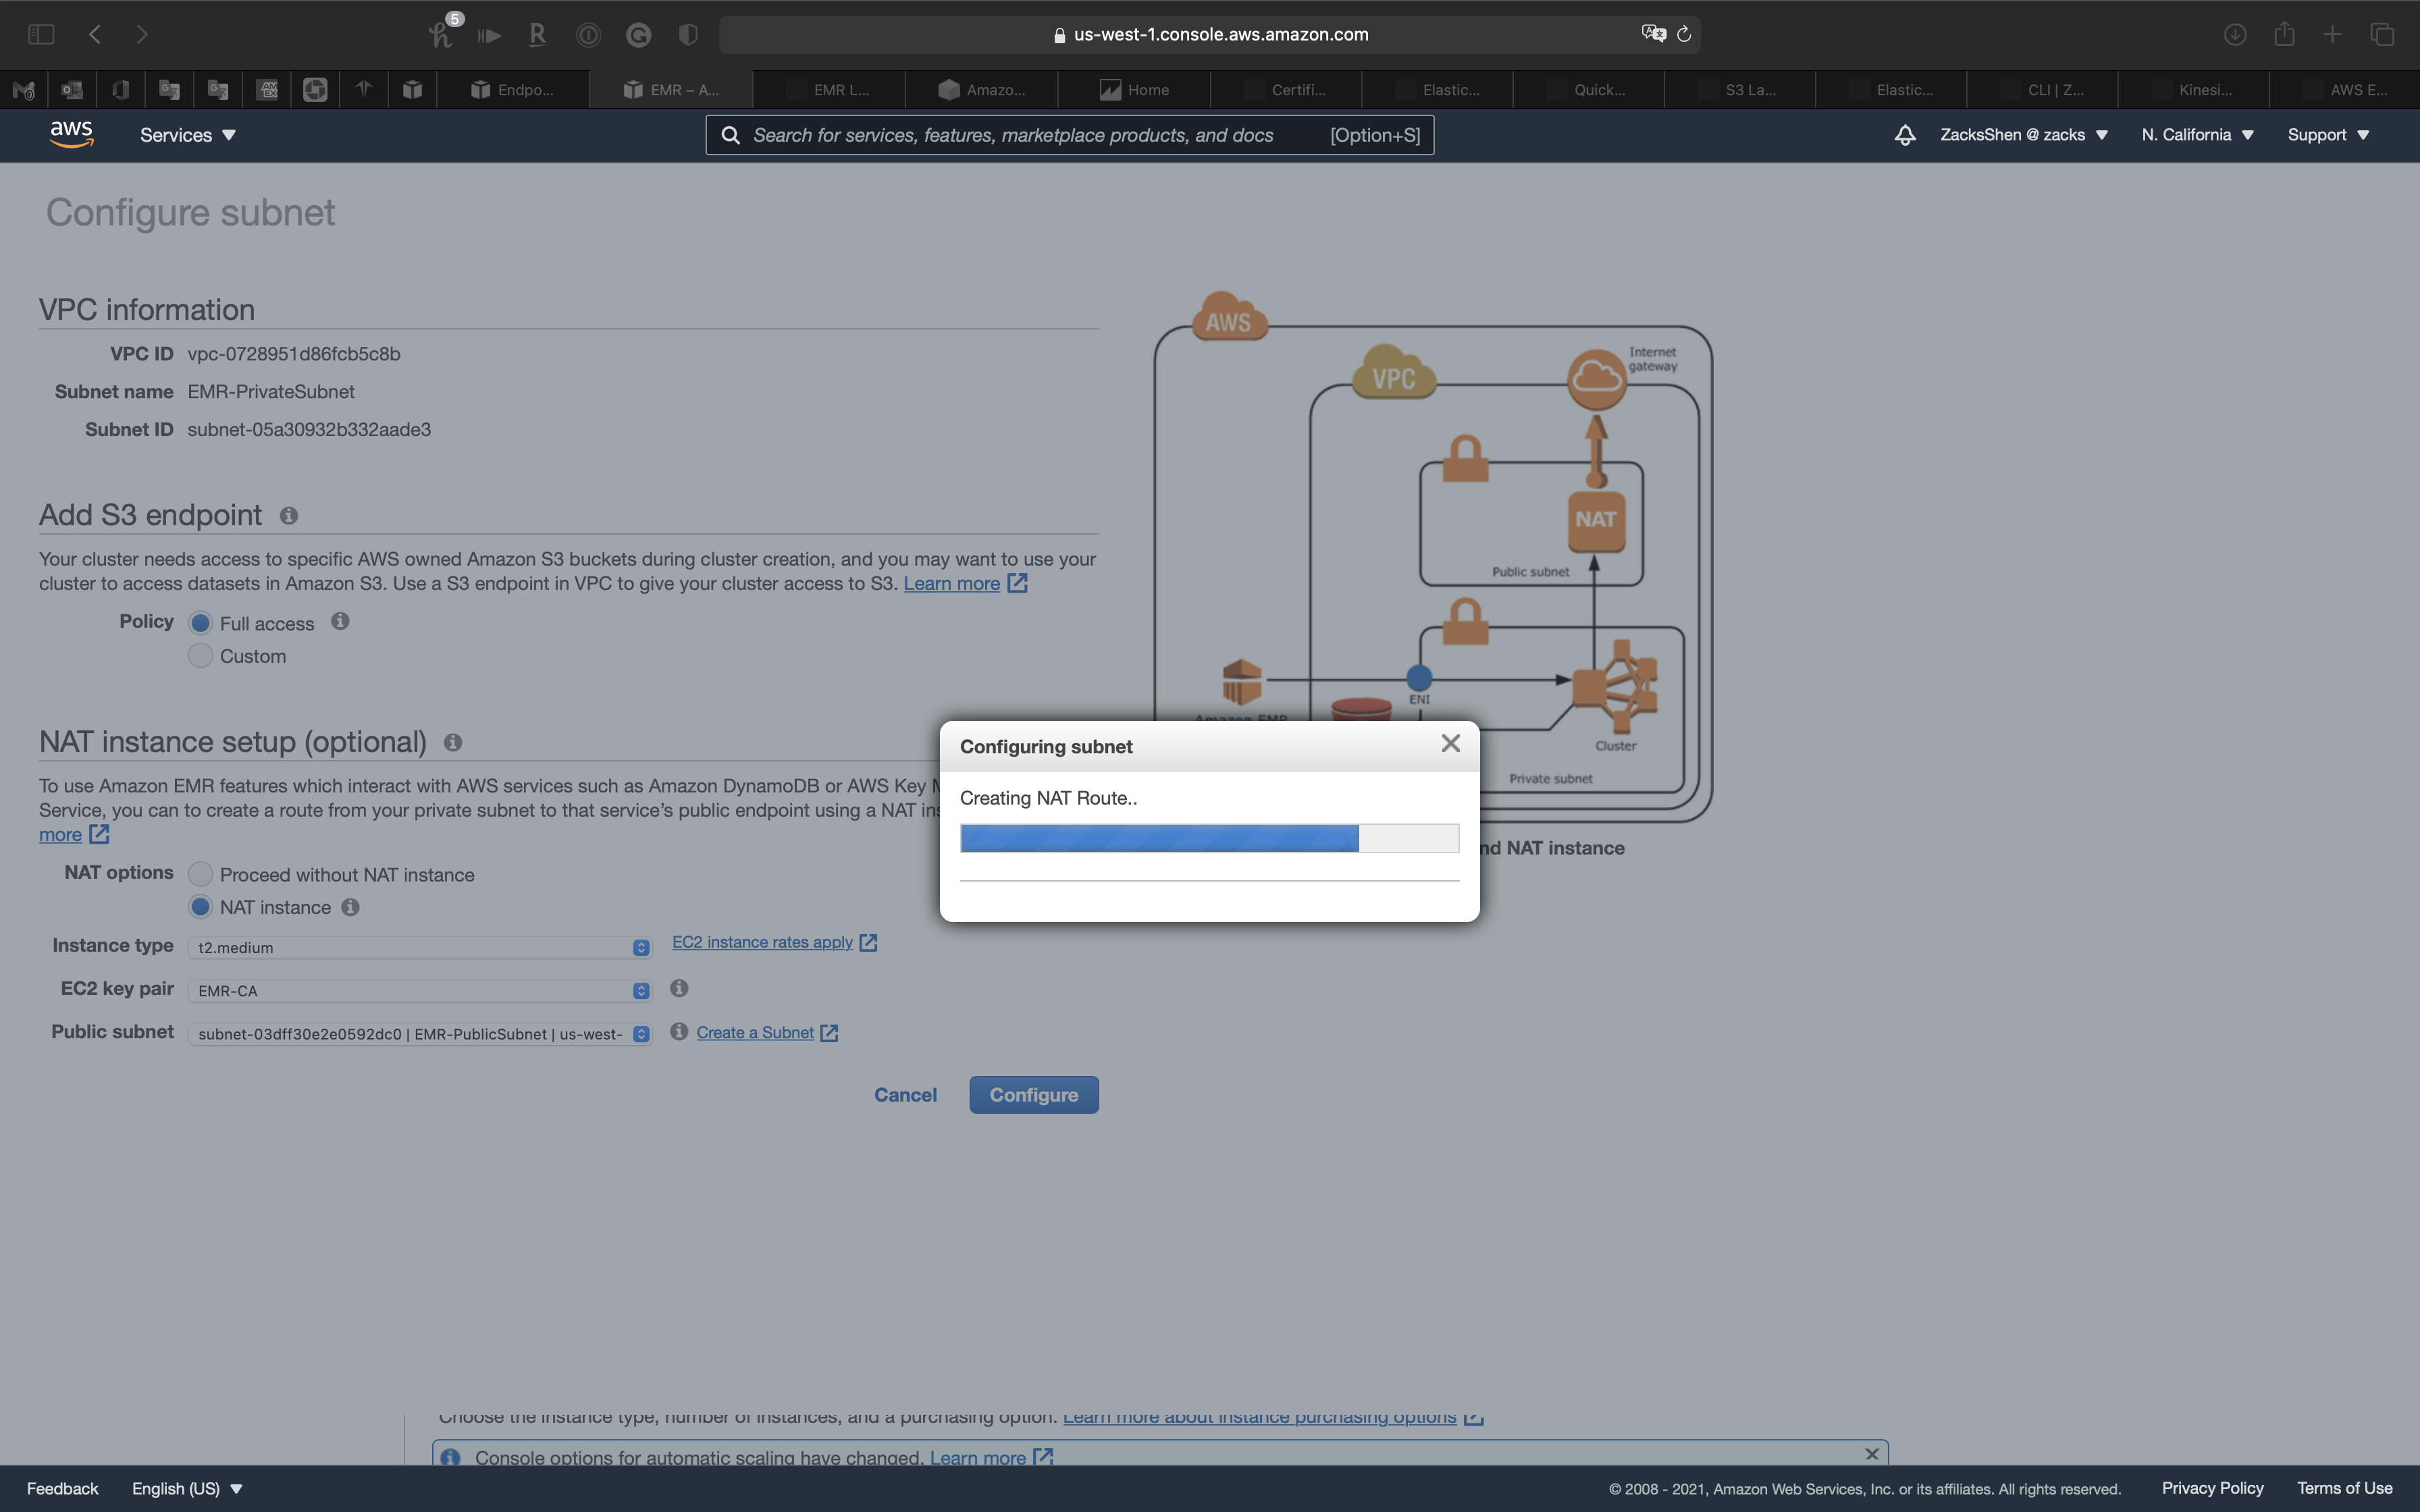Open the notifications bell icon

1904,135
